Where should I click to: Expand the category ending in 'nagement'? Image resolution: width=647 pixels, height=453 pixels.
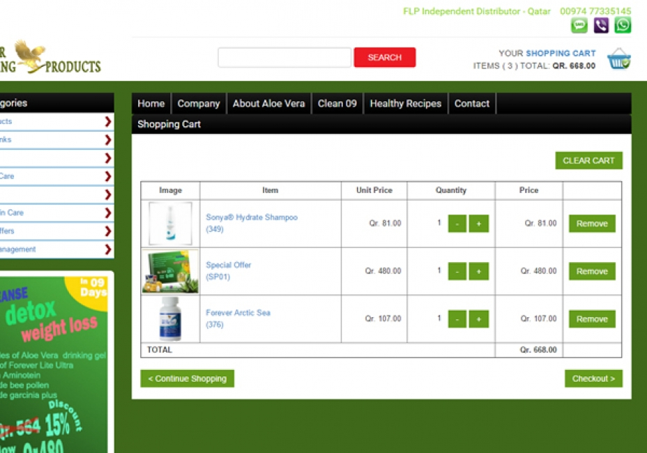(108, 249)
